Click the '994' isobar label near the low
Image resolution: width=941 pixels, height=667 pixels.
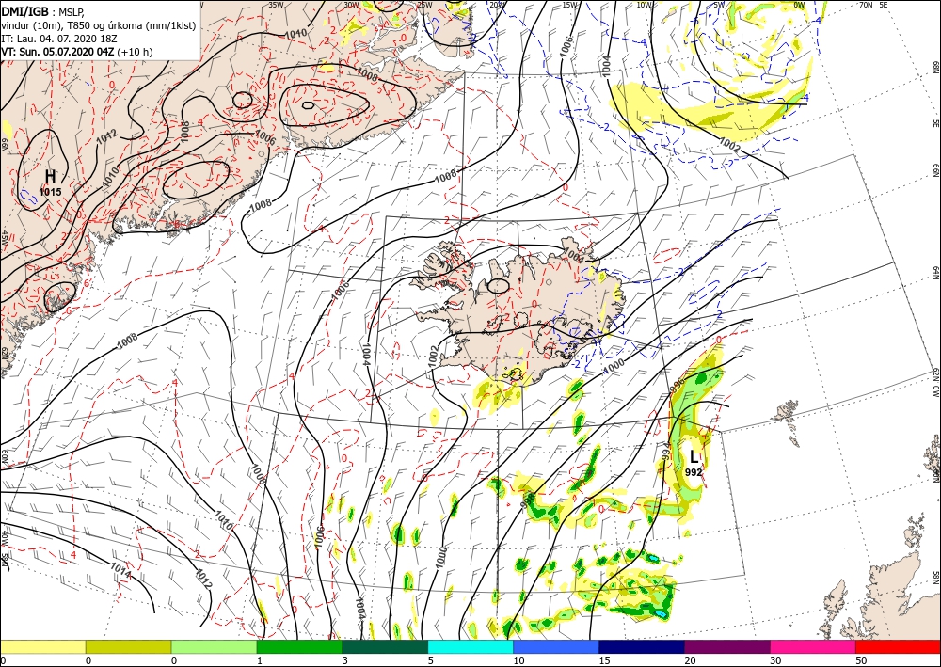[x=666, y=453]
